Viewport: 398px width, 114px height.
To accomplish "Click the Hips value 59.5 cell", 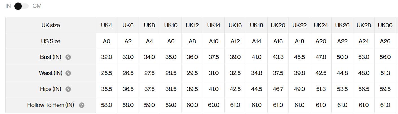I will [385, 89].
